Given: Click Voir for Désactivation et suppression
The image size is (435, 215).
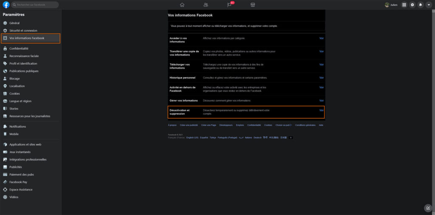Looking at the screenshot, I should (x=322, y=110).
